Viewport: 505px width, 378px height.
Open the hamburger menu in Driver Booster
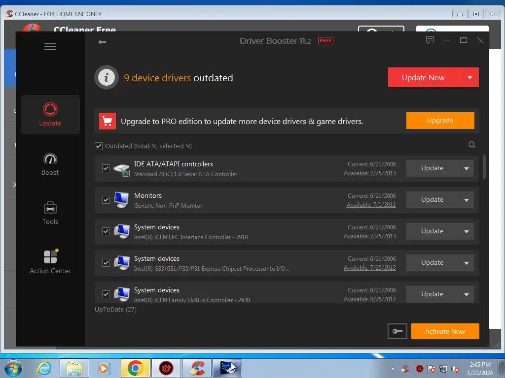click(x=50, y=47)
